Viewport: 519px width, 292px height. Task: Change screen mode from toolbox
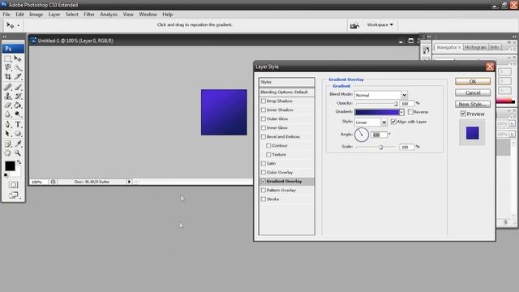pos(14,195)
